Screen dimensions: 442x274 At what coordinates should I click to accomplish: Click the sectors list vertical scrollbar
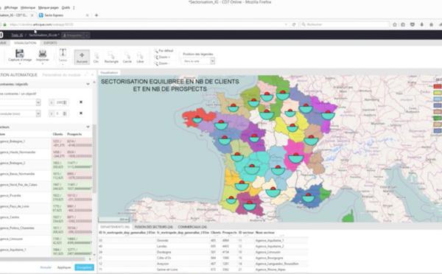[x=94, y=159]
